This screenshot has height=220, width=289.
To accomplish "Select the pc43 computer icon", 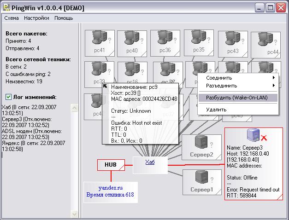I will (x=232, y=40).
